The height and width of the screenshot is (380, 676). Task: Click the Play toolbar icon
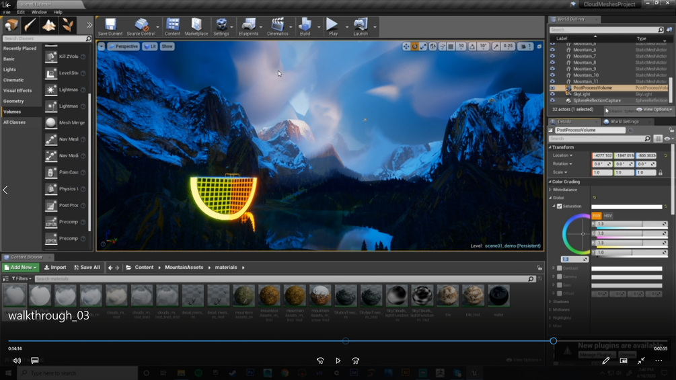click(332, 27)
